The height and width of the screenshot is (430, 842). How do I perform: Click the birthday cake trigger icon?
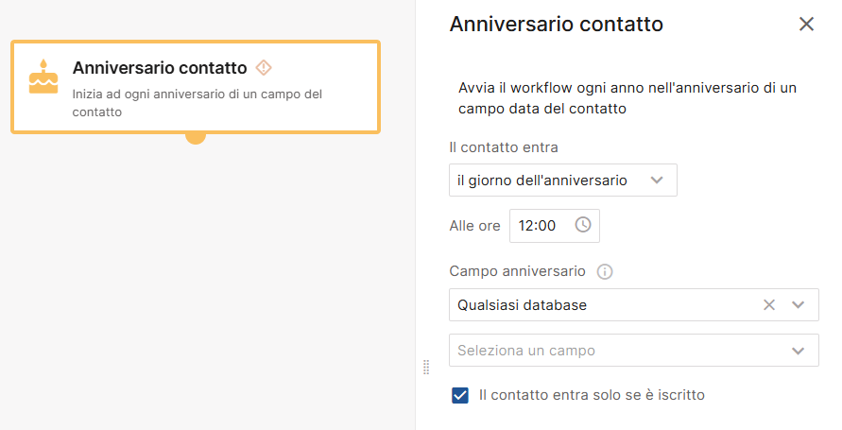pyautogui.click(x=42, y=77)
